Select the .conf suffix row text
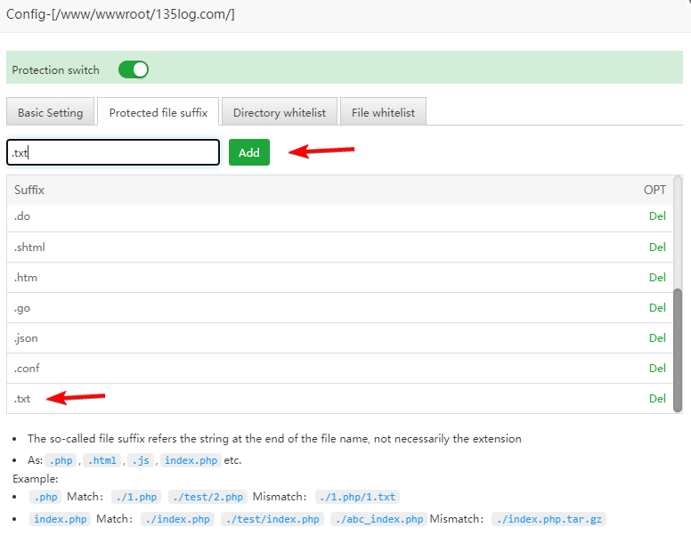This screenshot has width=691, height=552. tap(27, 369)
